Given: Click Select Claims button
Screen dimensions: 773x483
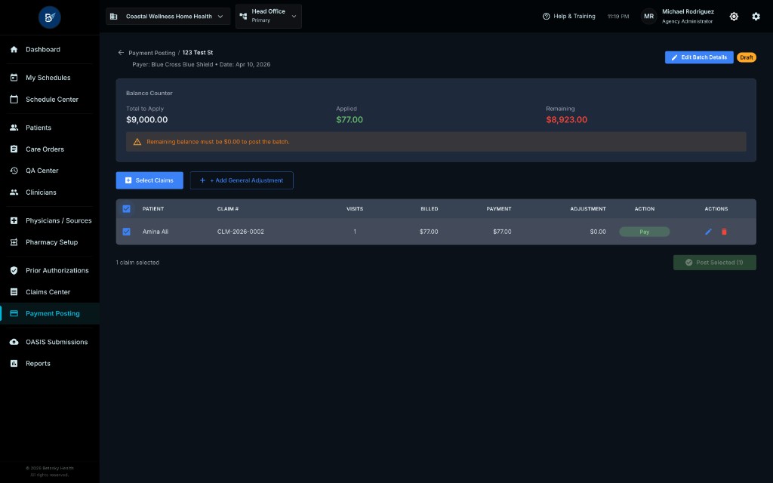Looking at the screenshot, I should [149, 180].
